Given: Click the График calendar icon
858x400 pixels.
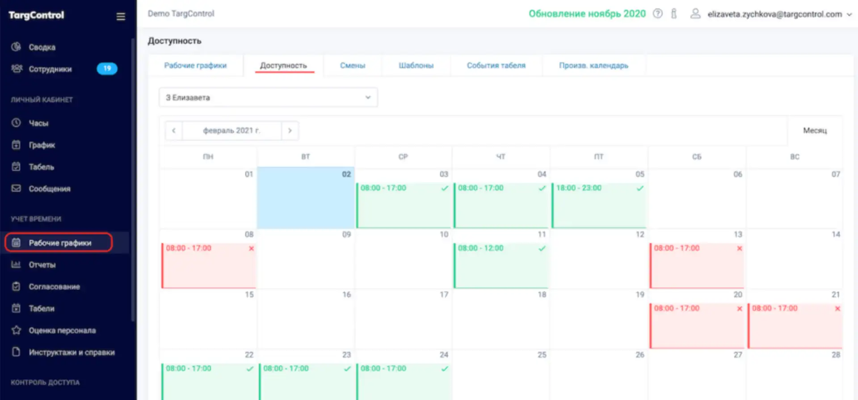Looking at the screenshot, I should (x=16, y=145).
